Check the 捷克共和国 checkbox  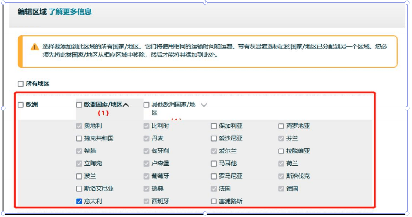pyautogui.click(x=79, y=138)
